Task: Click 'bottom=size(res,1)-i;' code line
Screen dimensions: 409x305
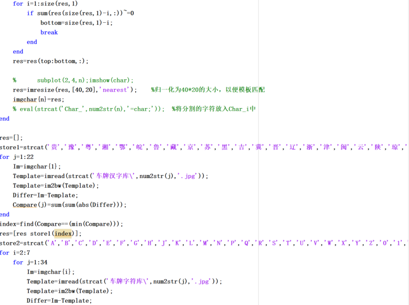Action: [77, 23]
